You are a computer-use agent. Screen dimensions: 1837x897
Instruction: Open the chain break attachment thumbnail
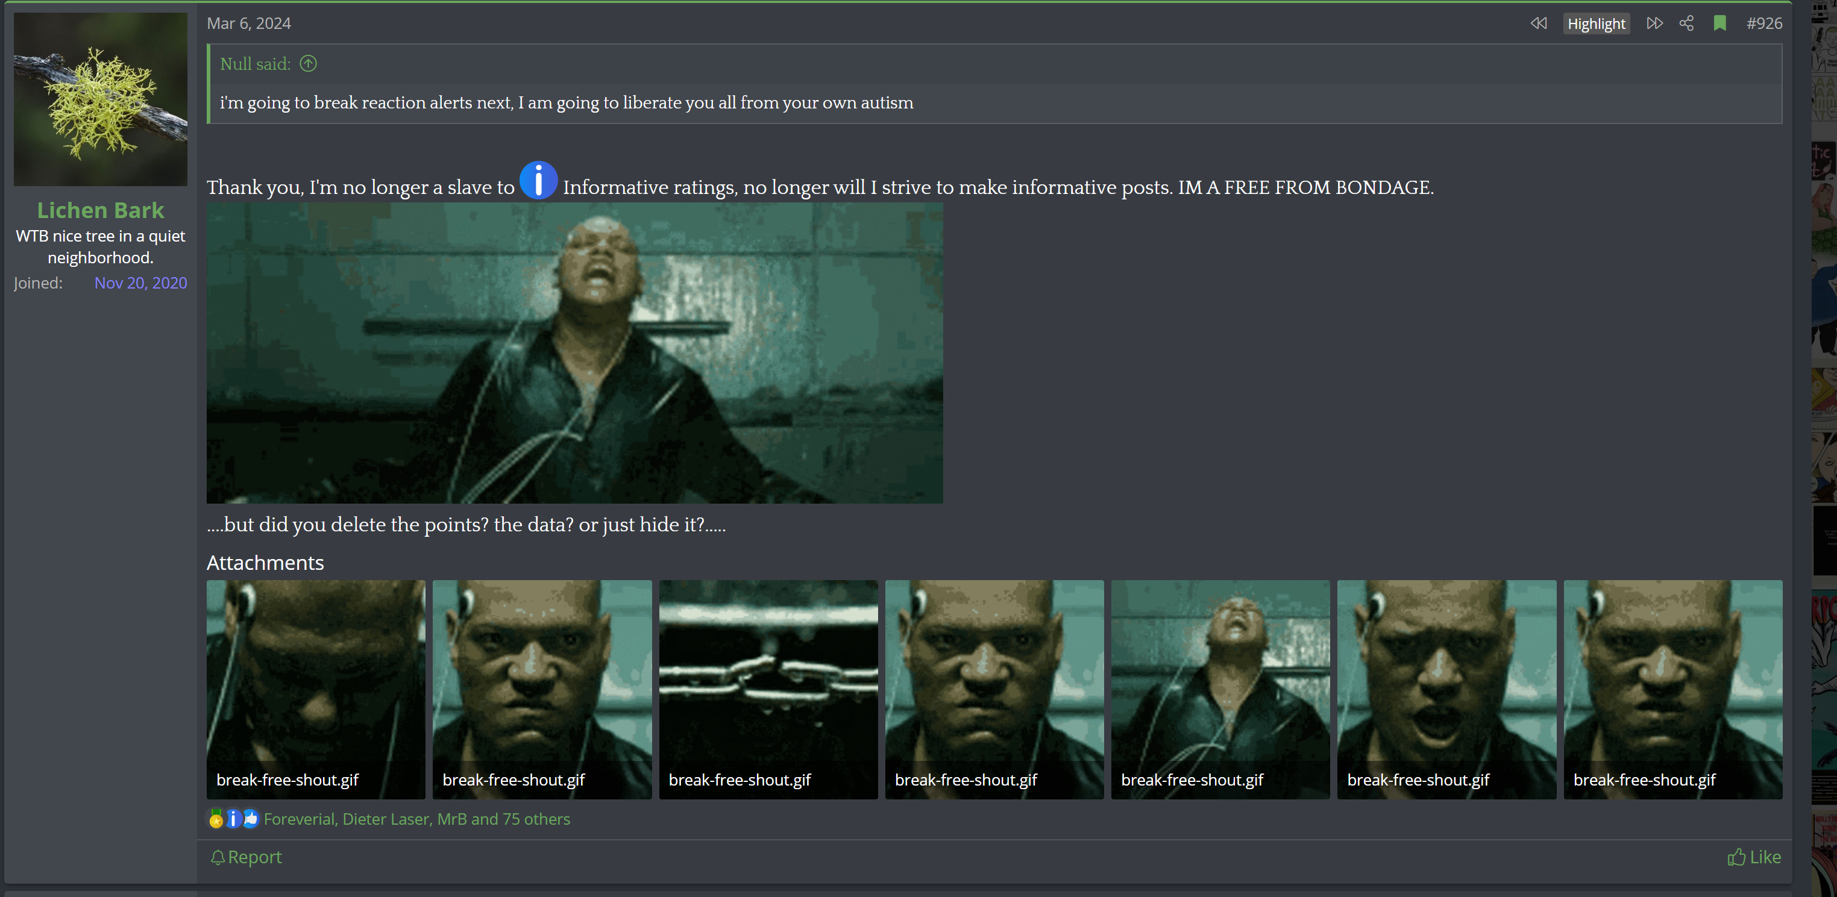click(768, 690)
